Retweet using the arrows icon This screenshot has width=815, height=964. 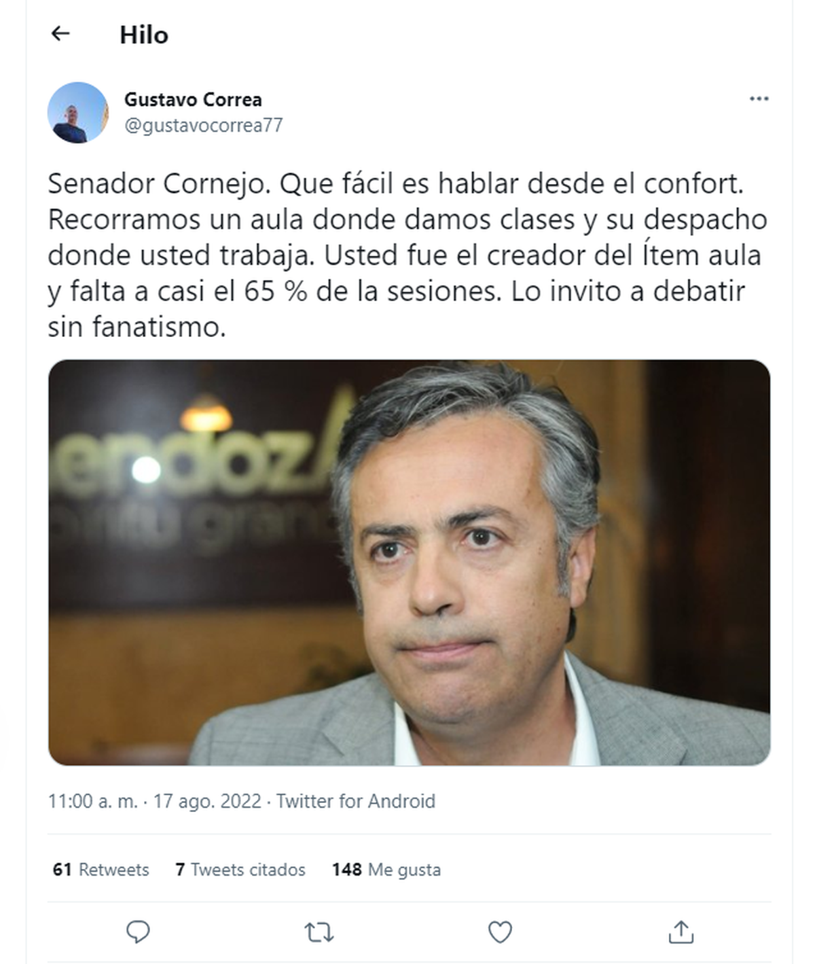319,932
